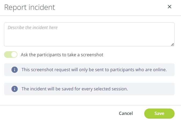Viewport: 181px width, 120px height.
Task: Select the word 'Save' on the green button
Action: [159, 113]
